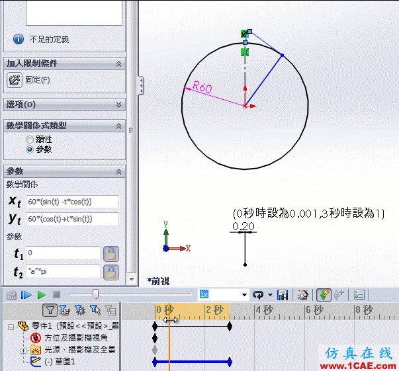Click the property panel scroll-down arrow

(x=132, y=279)
